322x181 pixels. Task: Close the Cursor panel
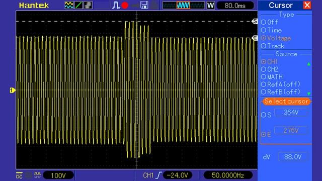307,5
